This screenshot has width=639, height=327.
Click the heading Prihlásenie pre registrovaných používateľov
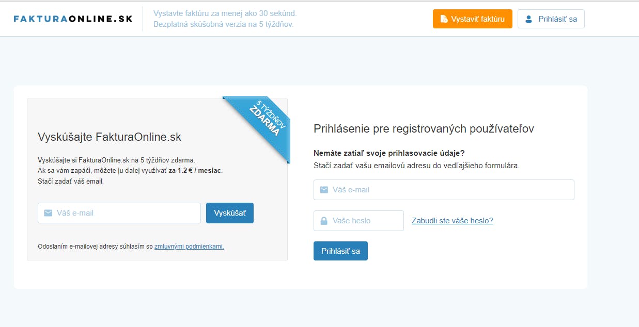[x=424, y=129]
